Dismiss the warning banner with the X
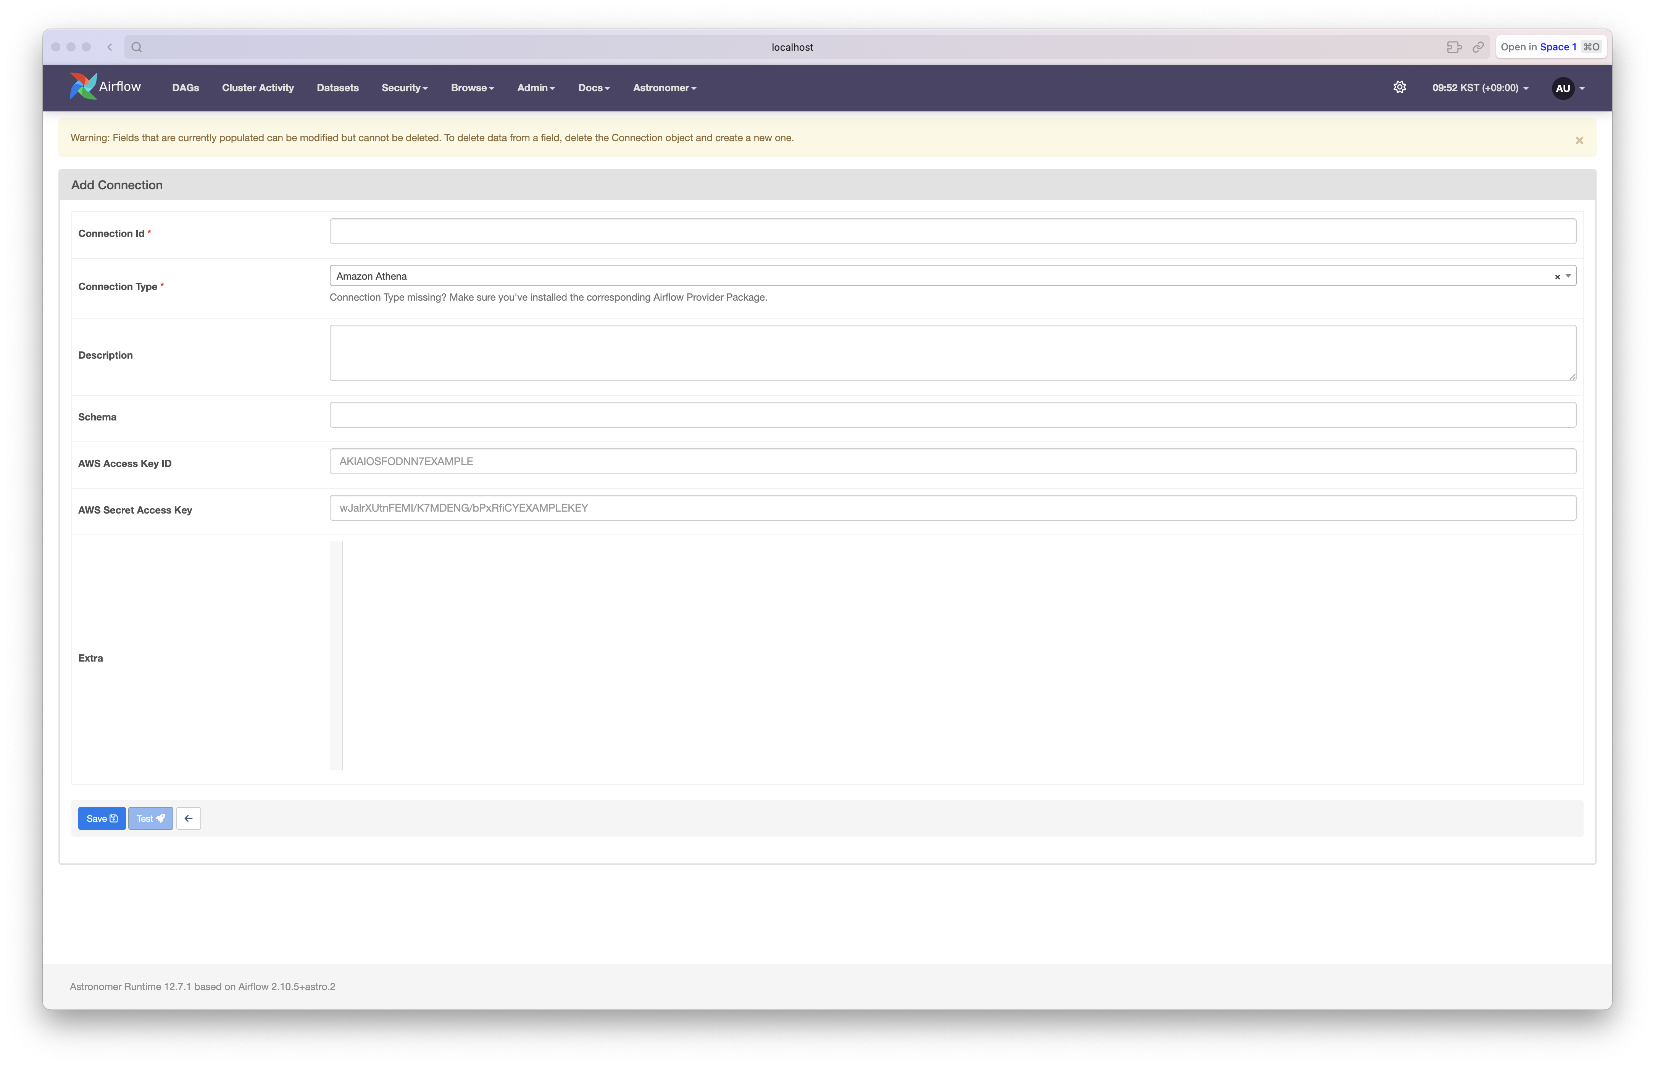The height and width of the screenshot is (1066, 1655). pos(1579,140)
